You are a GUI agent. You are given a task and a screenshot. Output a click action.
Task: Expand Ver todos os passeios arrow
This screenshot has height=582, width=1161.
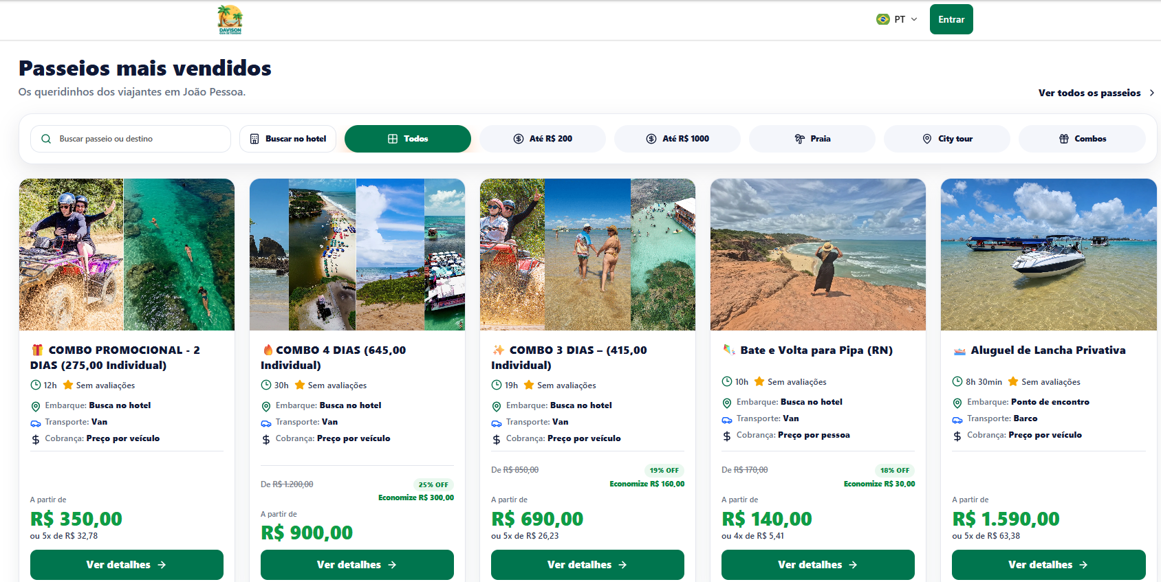click(1151, 93)
